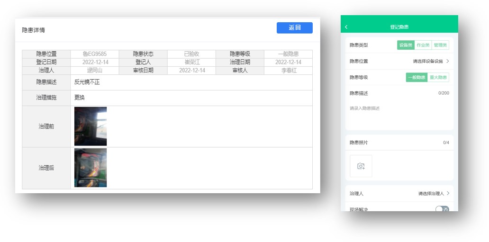Switch hazard type to 管理类
489x242 pixels.
click(x=440, y=45)
